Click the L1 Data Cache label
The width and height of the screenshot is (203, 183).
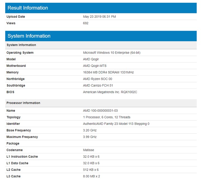(17, 163)
